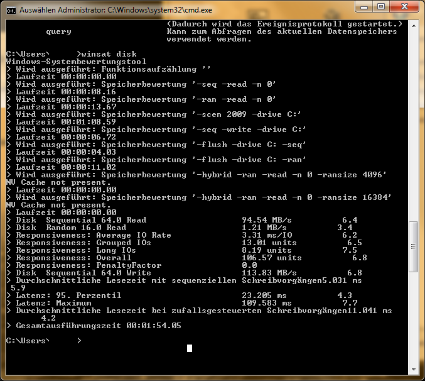Click the '-seq -write -drive C:' text
This screenshot has width=425, height=381.
click(249, 130)
